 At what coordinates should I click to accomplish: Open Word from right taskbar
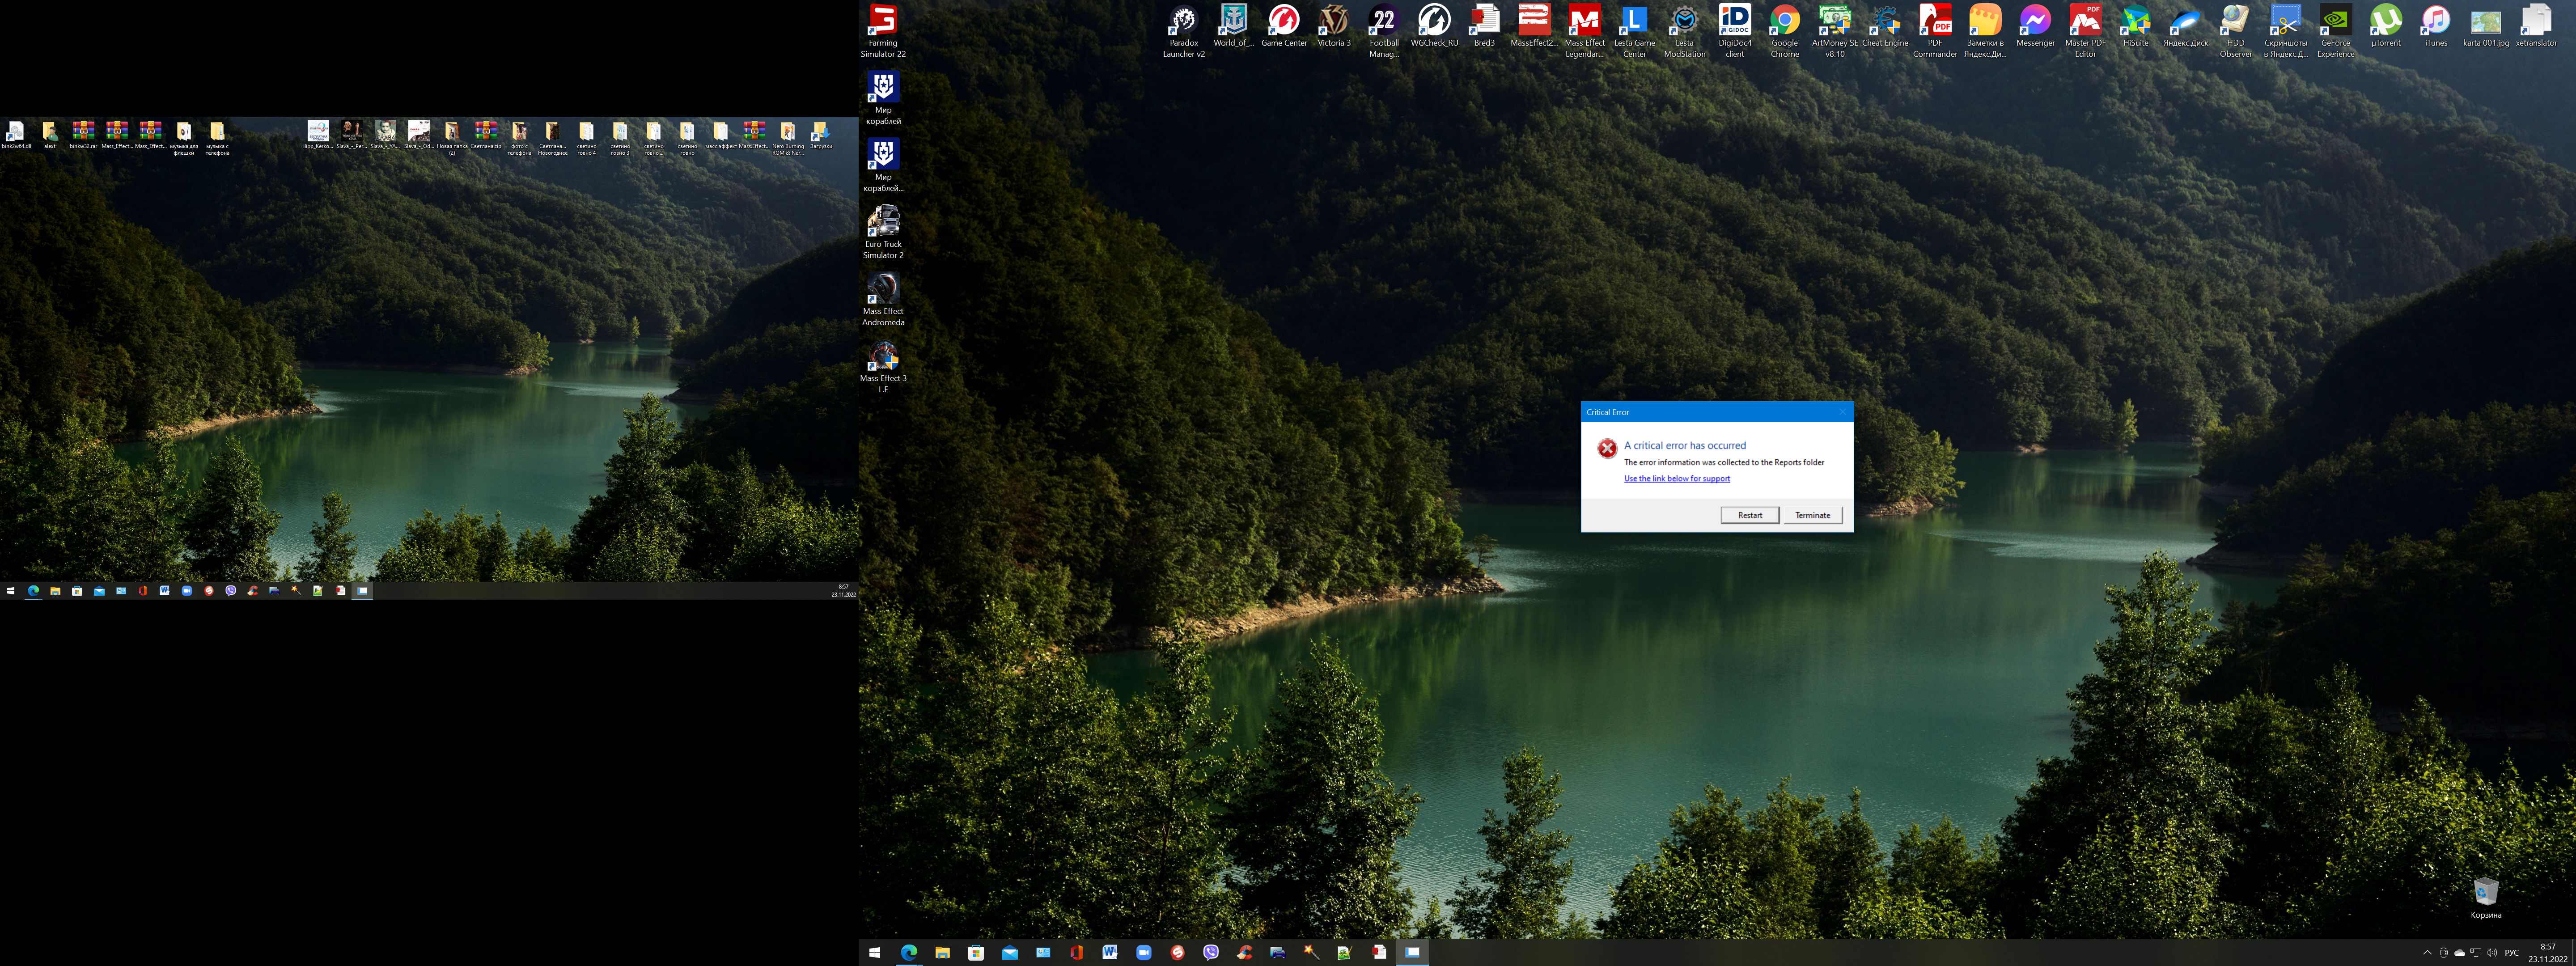[1110, 953]
